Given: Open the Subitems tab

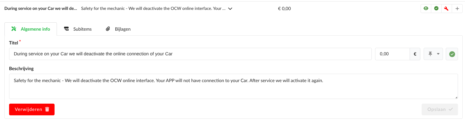Looking at the screenshot, I should pos(78,29).
